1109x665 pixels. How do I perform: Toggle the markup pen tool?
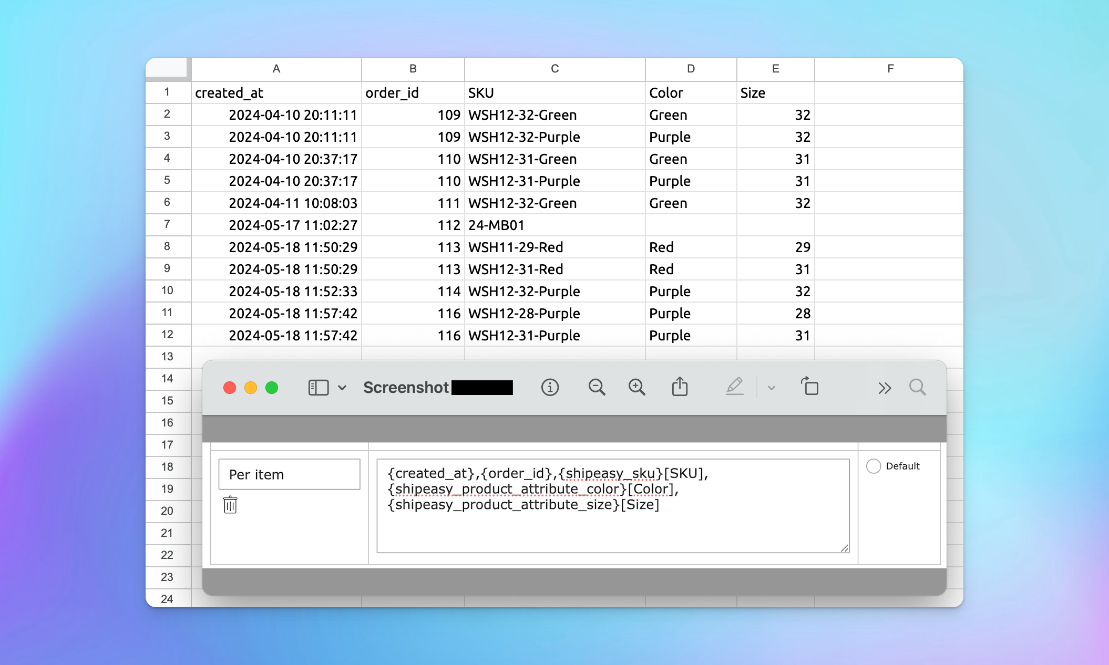click(734, 387)
